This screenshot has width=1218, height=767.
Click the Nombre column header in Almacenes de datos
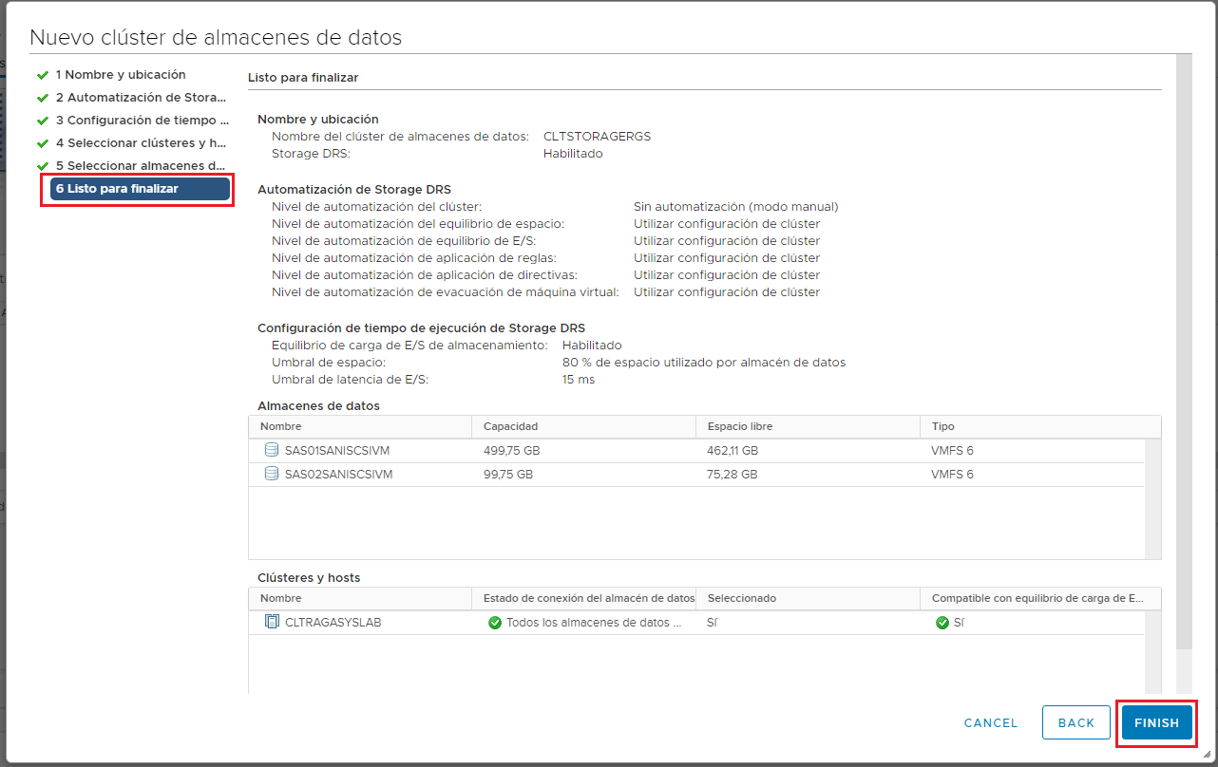pos(282,426)
